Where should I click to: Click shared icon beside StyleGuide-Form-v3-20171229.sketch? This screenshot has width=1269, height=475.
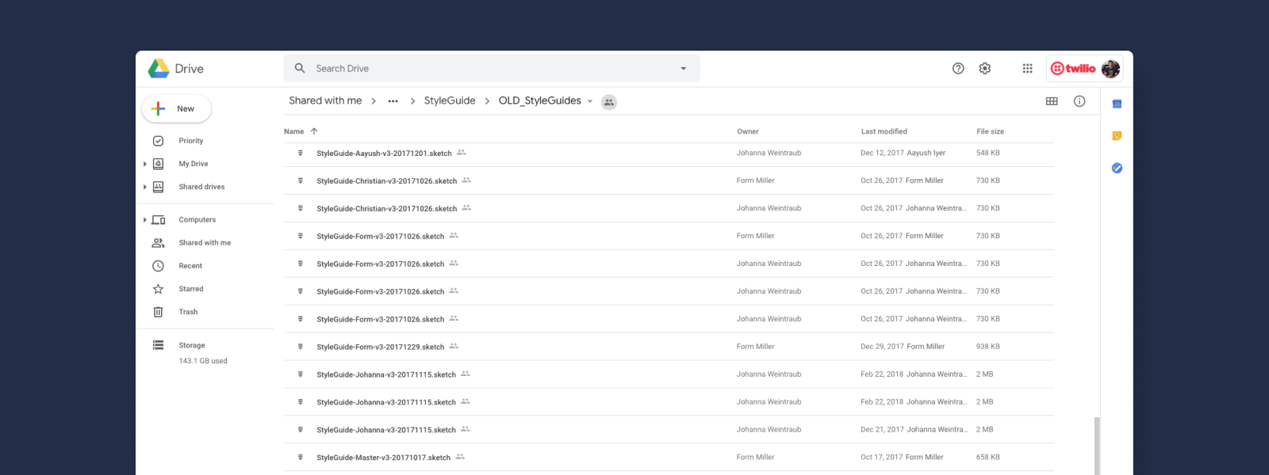click(454, 346)
